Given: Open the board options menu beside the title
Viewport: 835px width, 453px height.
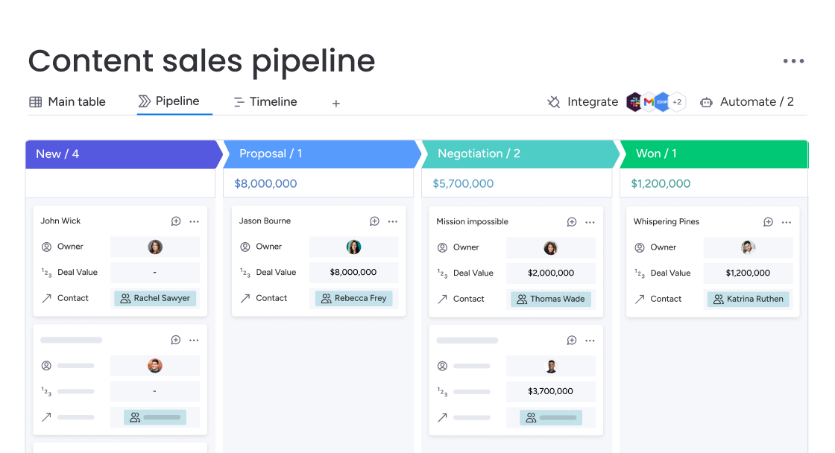Looking at the screenshot, I should point(793,61).
